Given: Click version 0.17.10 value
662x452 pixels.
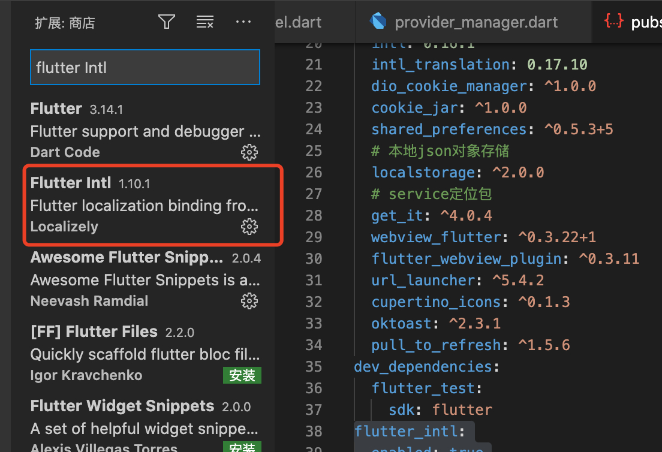Looking at the screenshot, I should pyautogui.click(x=557, y=65).
